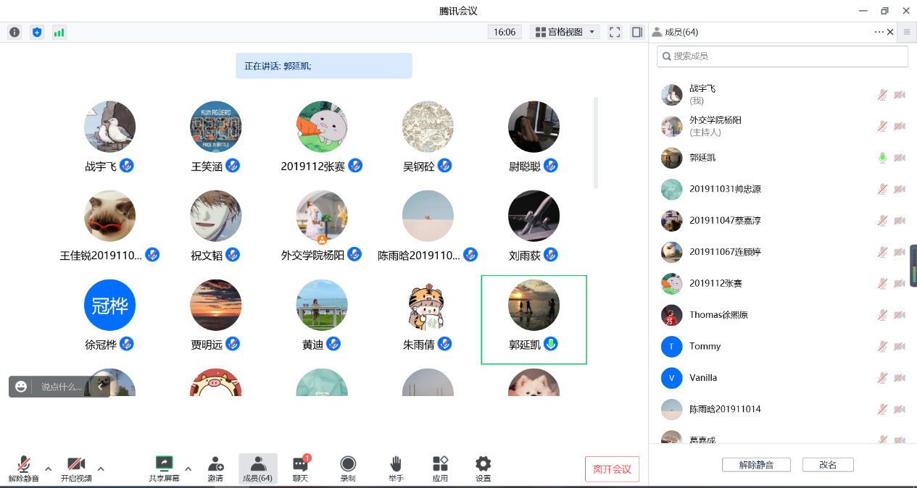The height and width of the screenshot is (488, 917).
Task: Click the 搜索成员 search field
Action: coord(783,56)
